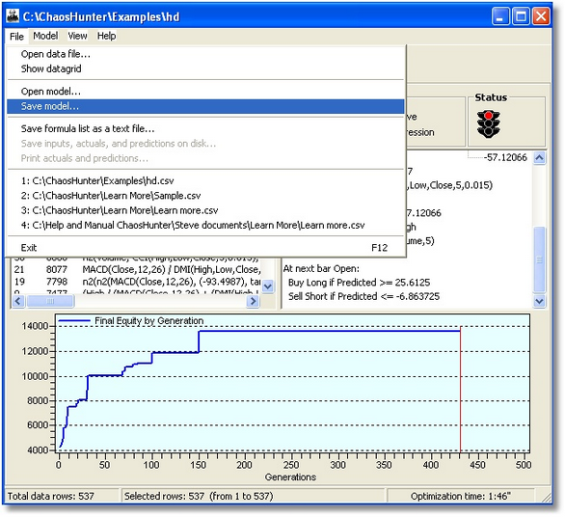Open recent file 1: hd.csv
Screen dimensions: 565x517
point(205,180)
